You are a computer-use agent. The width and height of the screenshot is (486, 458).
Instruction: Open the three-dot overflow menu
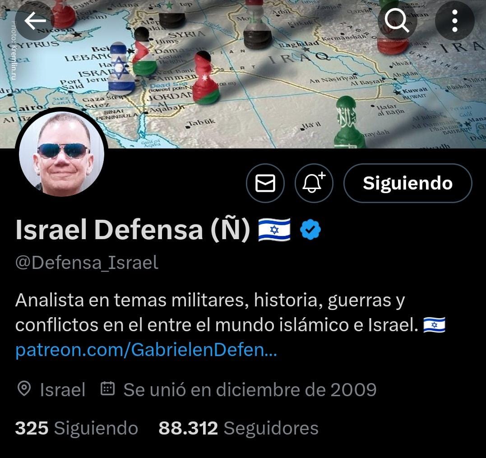click(x=455, y=21)
